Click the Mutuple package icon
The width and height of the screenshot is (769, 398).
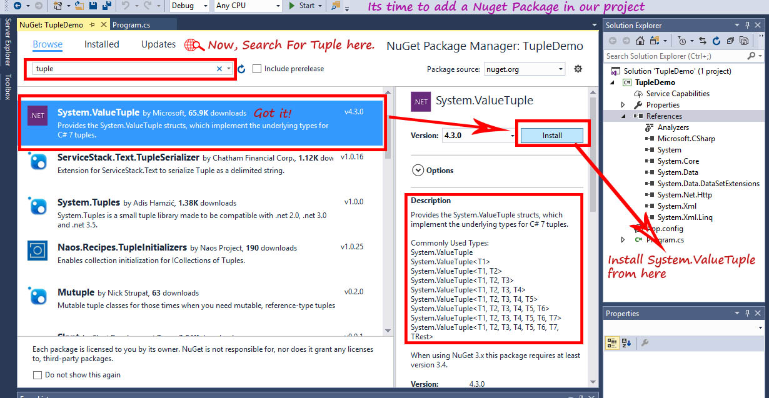[38, 296]
